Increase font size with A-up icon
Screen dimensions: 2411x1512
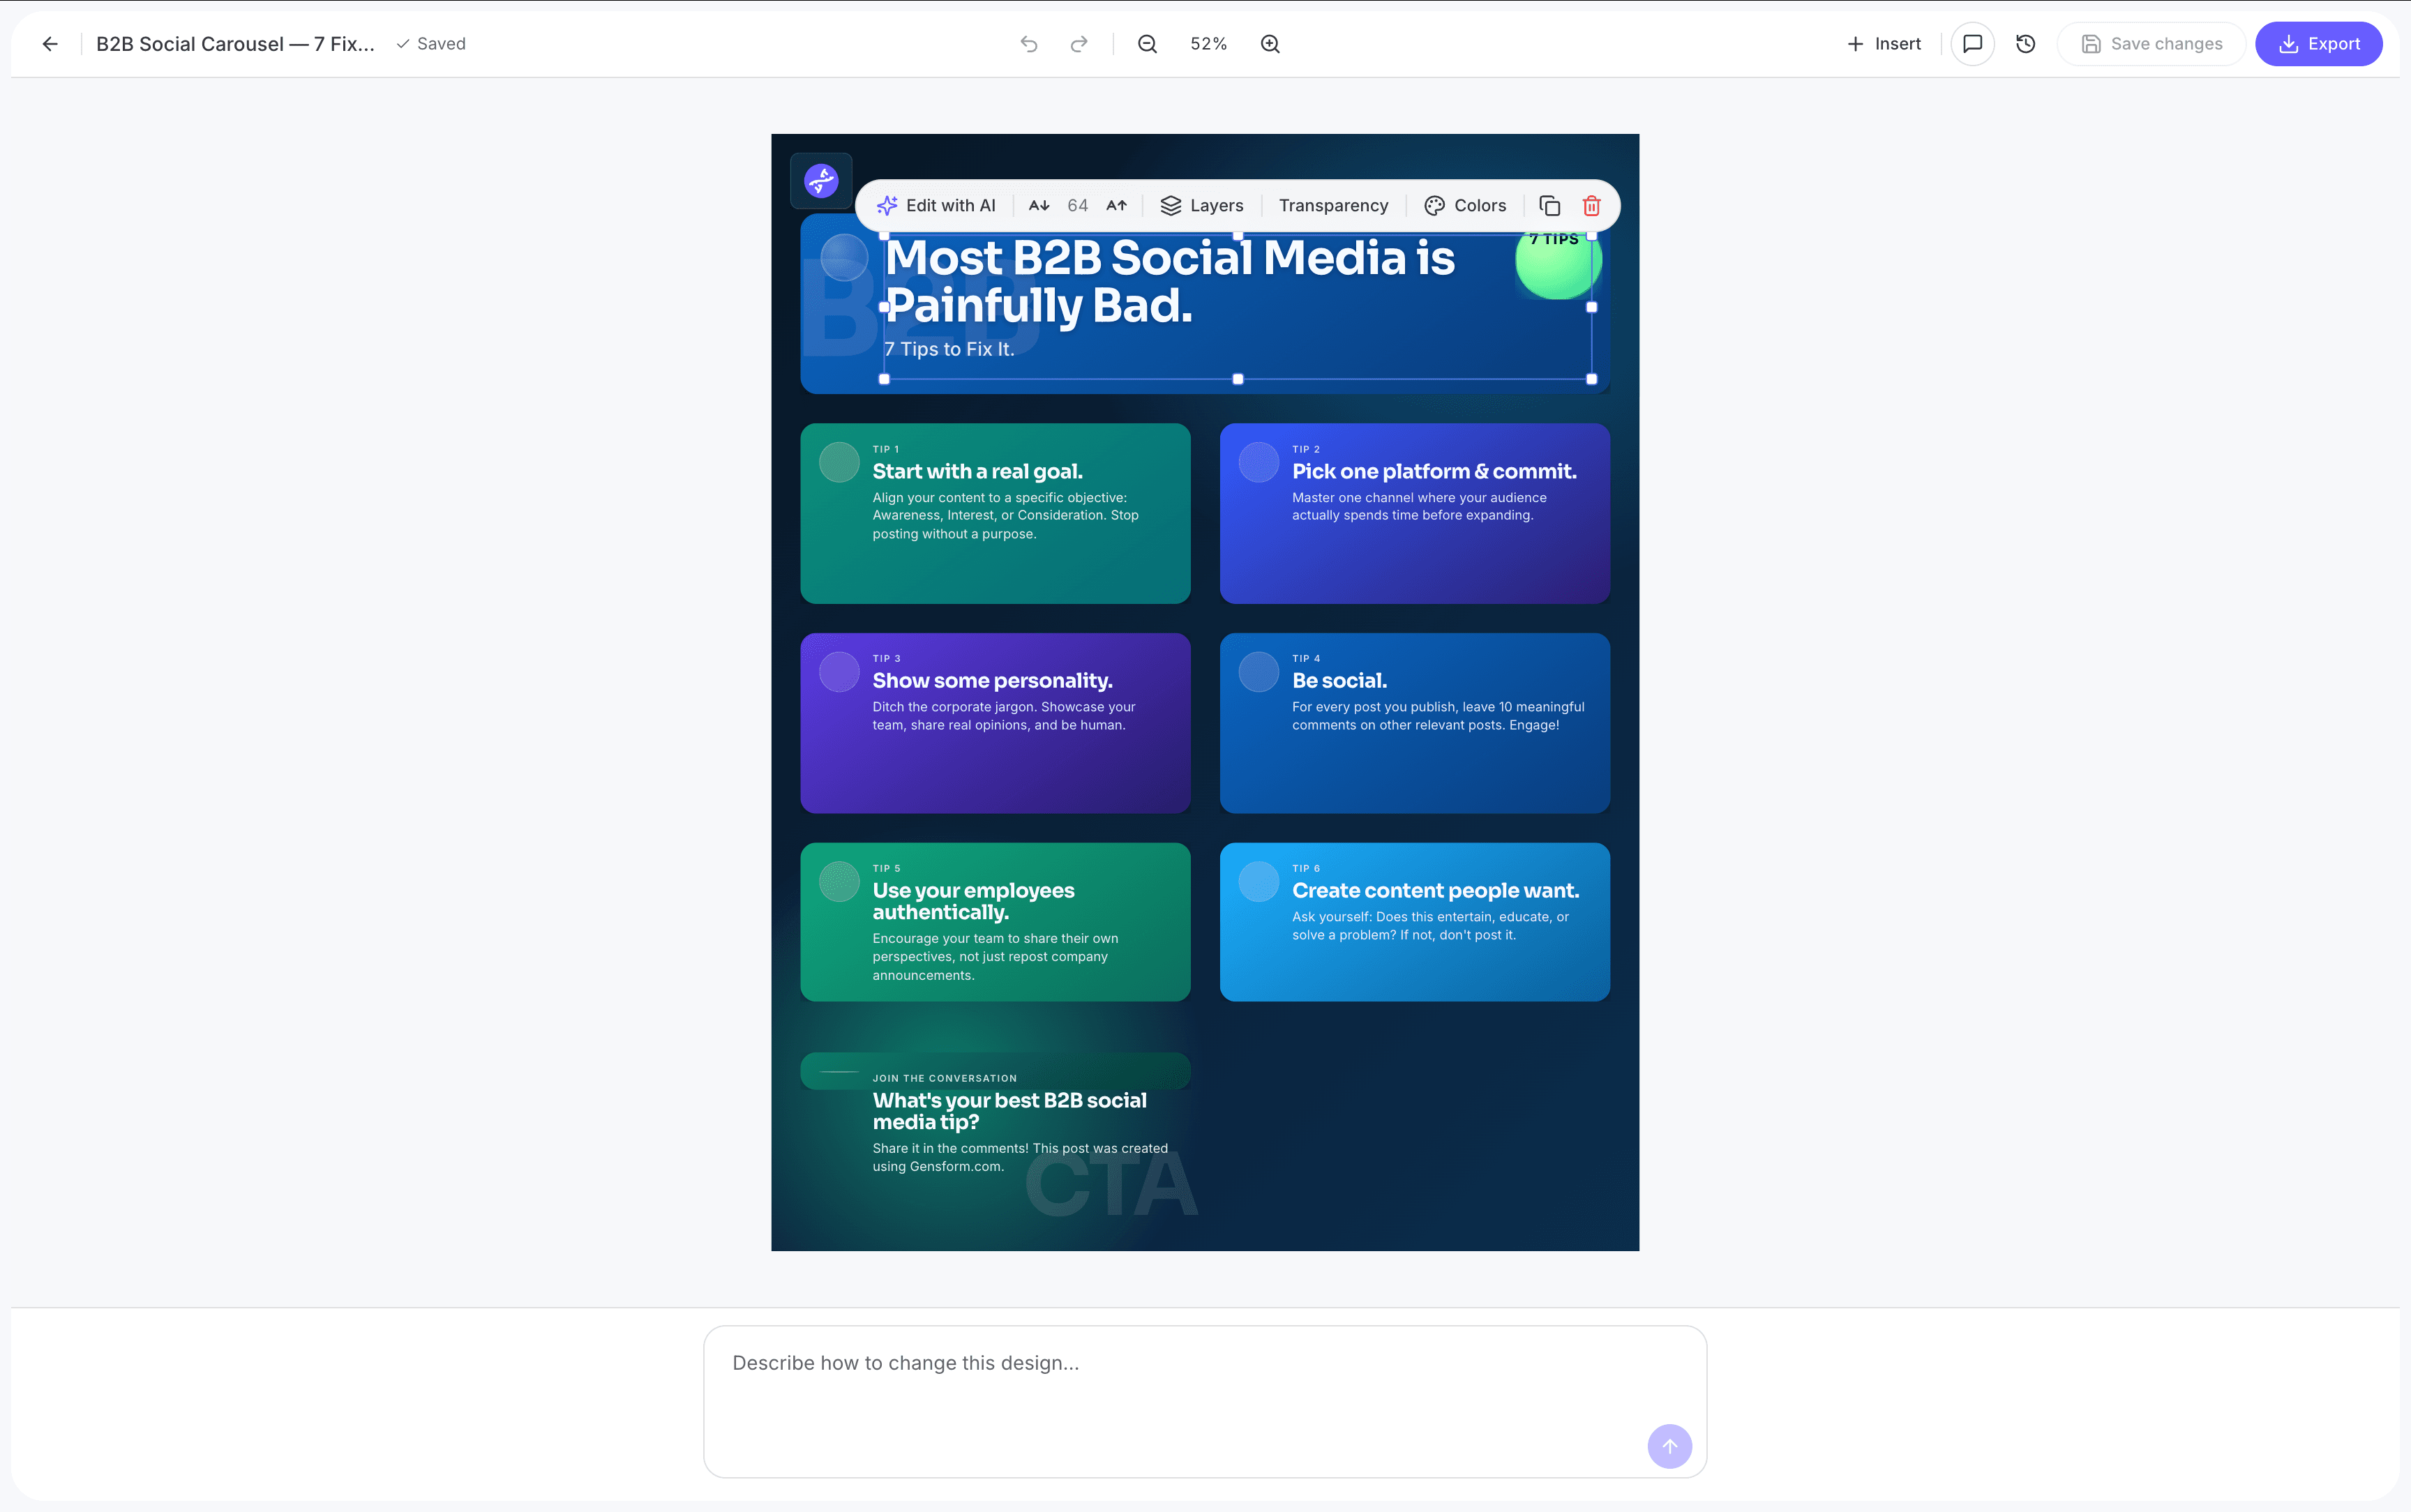tap(1116, 206)
